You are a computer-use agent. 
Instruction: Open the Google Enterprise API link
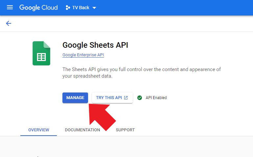pos(83,55)
